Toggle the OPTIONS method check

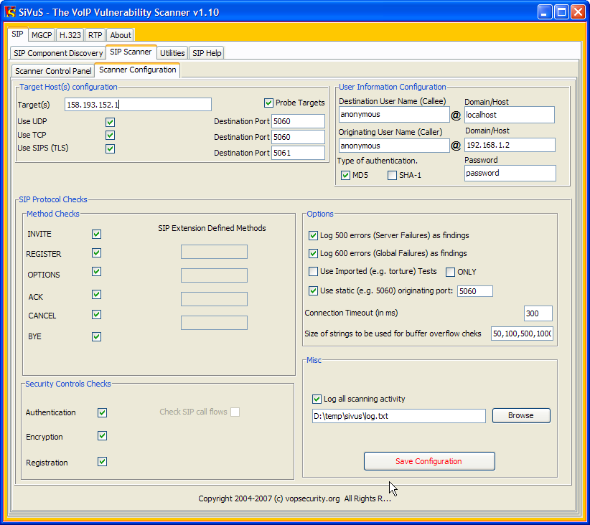96,272
